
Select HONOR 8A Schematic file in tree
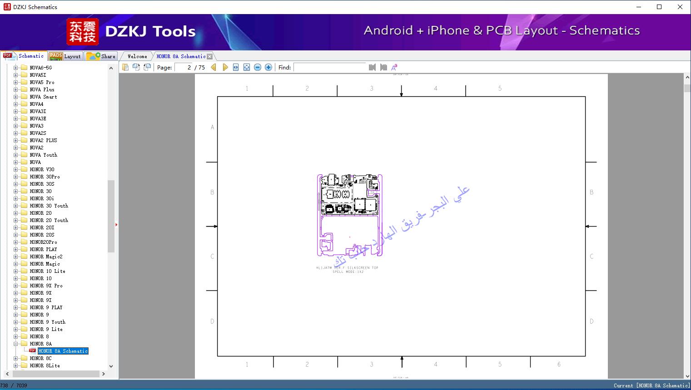[x=63, y=351]
